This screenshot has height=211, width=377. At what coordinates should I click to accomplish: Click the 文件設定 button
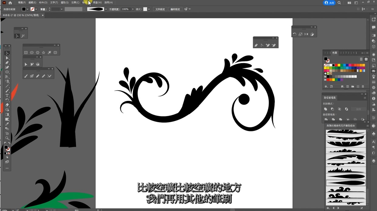coord(160,9)
